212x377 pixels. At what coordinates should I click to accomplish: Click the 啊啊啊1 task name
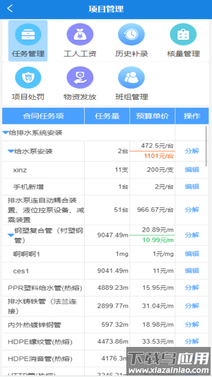click(x=26, y=254)
